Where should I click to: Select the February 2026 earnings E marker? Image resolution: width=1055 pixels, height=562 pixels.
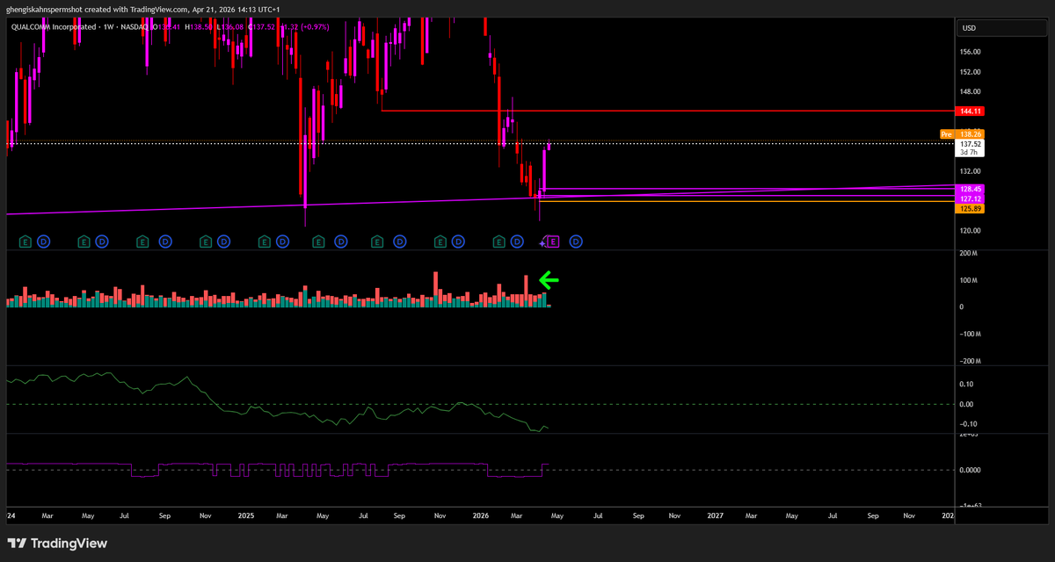[x=499, y=241]
